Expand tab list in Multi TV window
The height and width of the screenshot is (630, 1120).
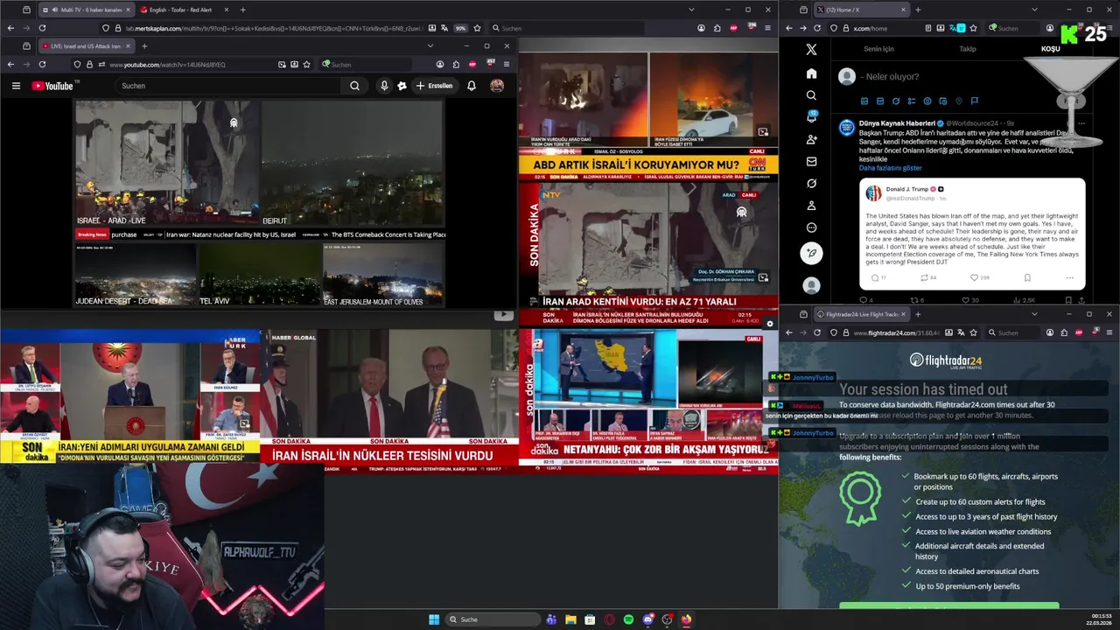click(691, 10)
